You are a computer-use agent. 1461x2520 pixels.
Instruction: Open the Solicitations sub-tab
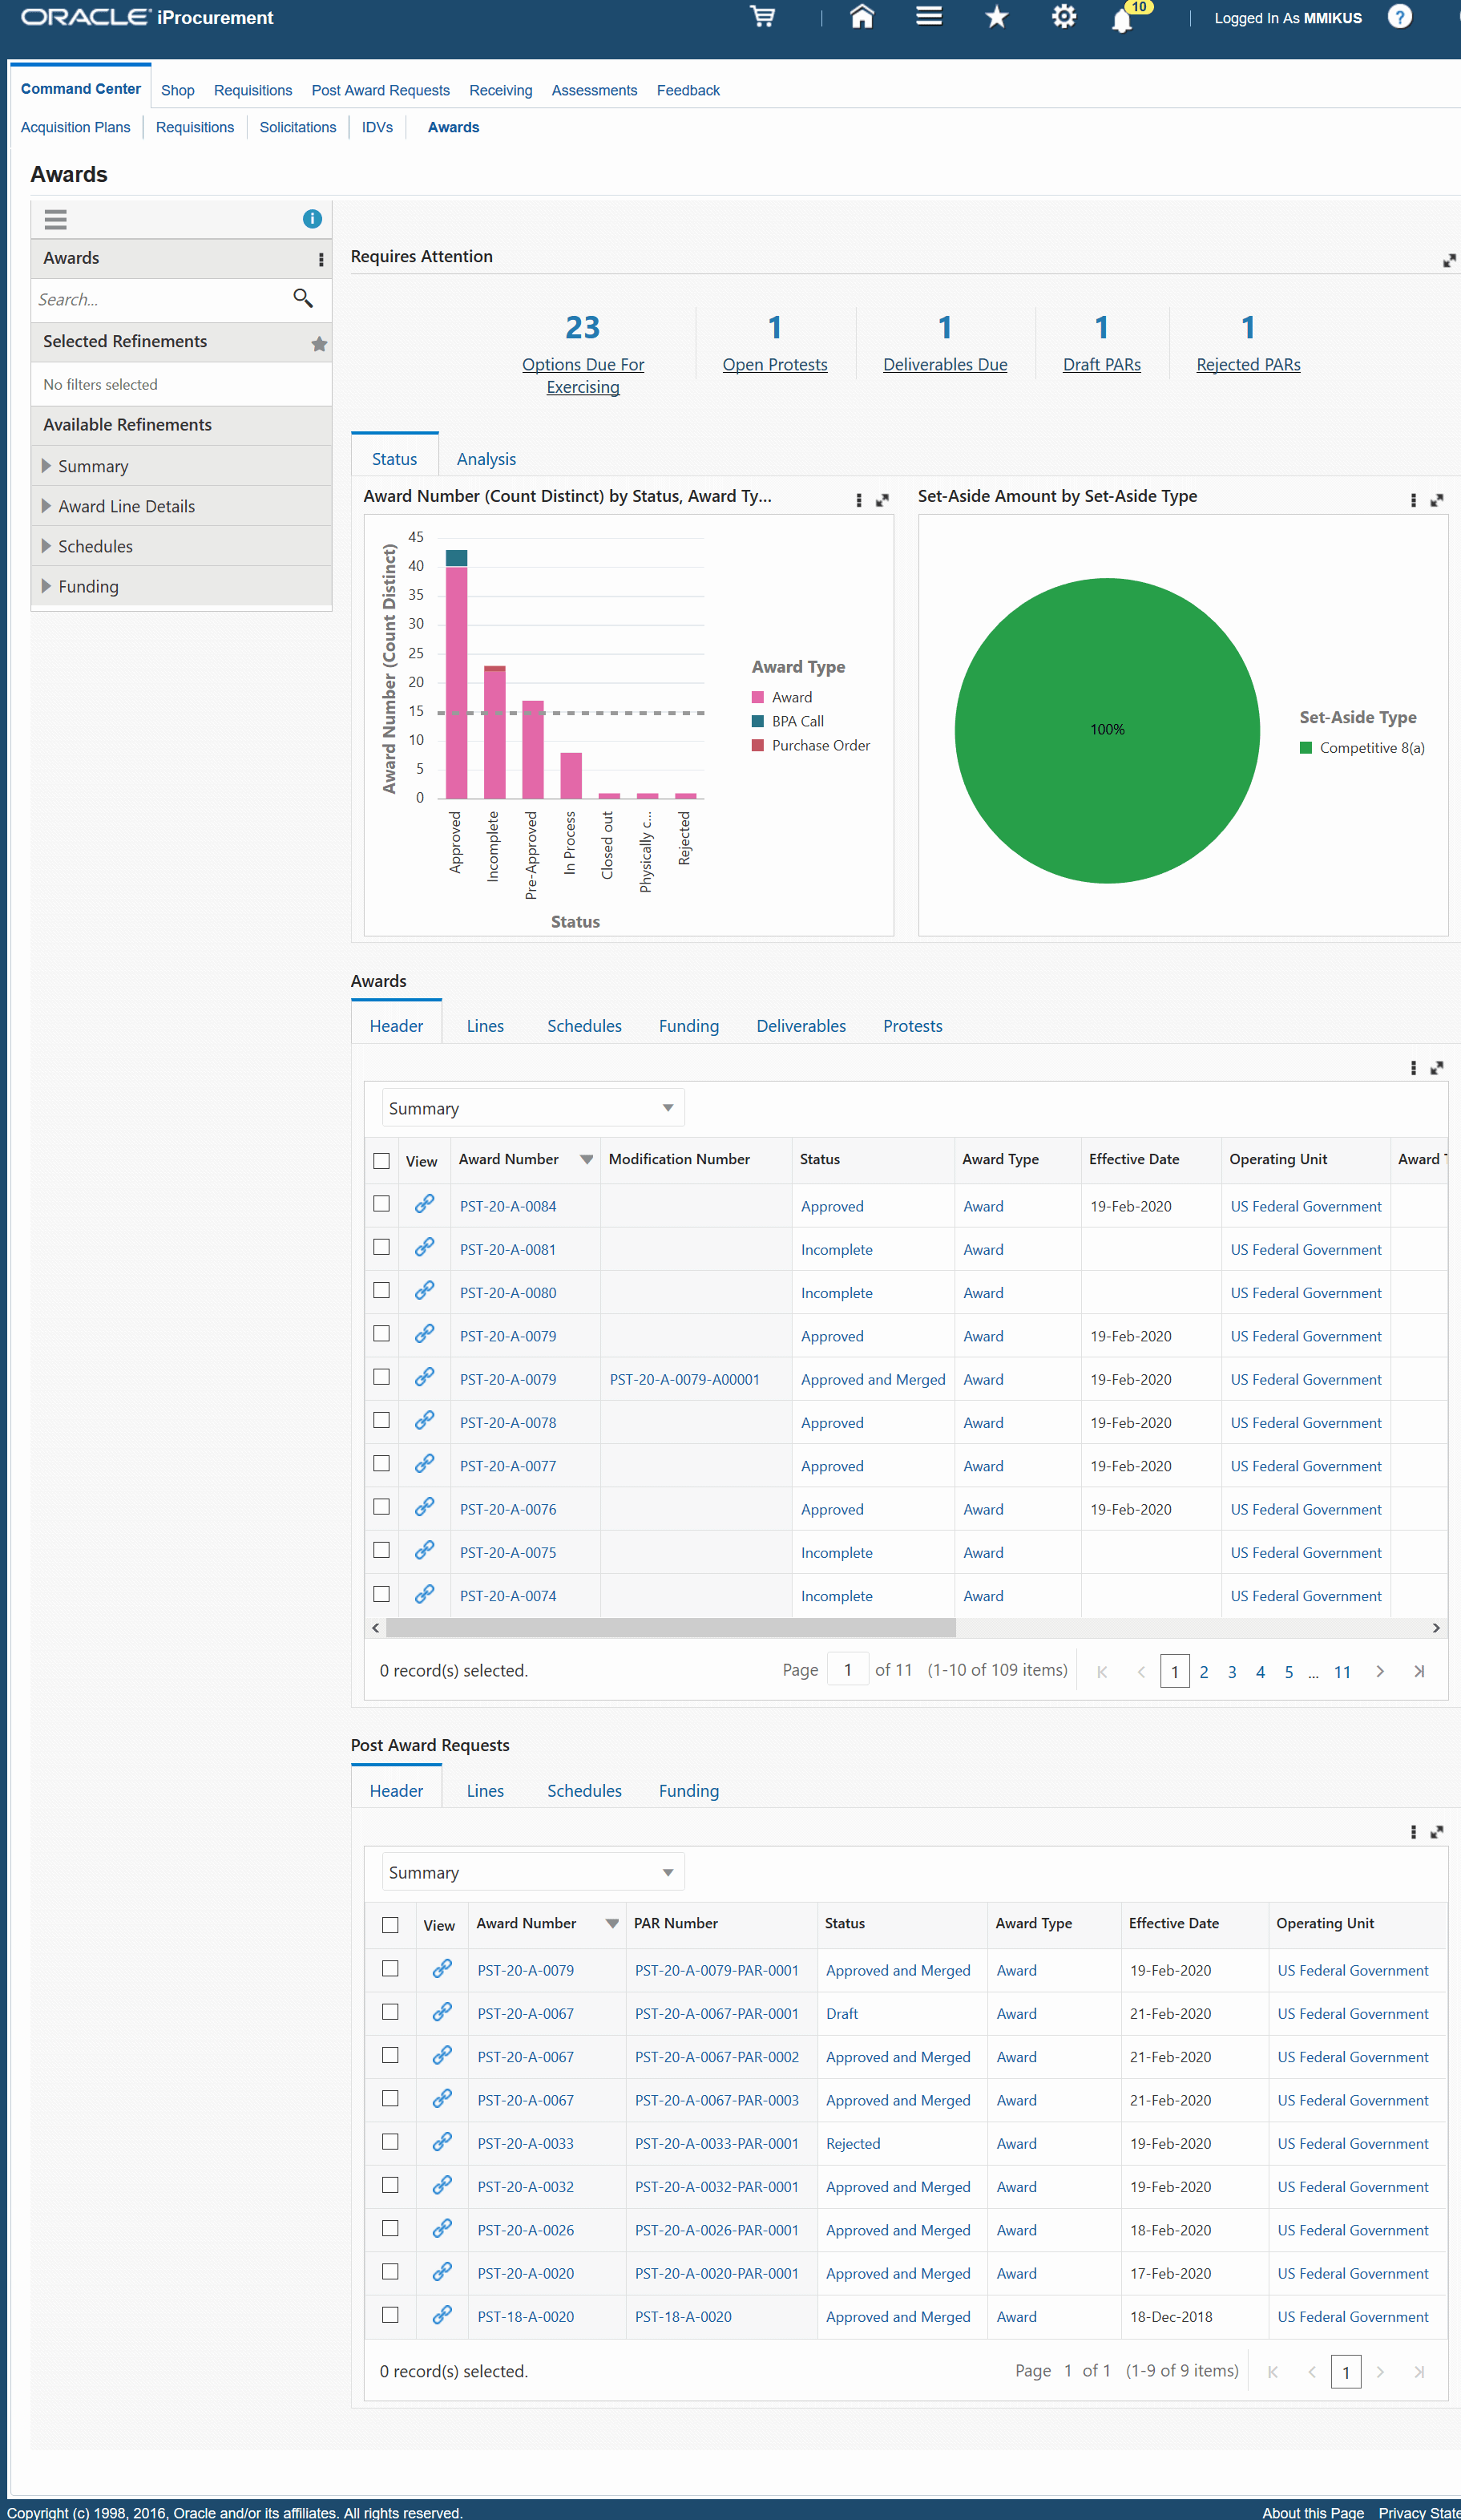pos(298,127)
